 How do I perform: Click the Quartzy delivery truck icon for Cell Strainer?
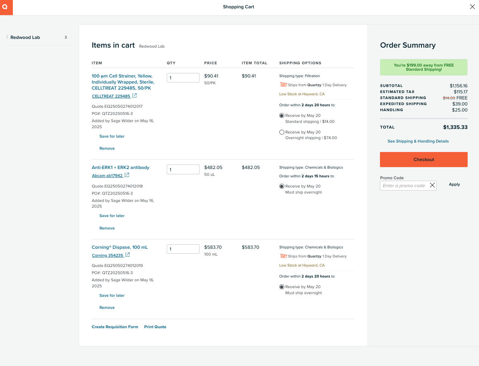point(283,85)
